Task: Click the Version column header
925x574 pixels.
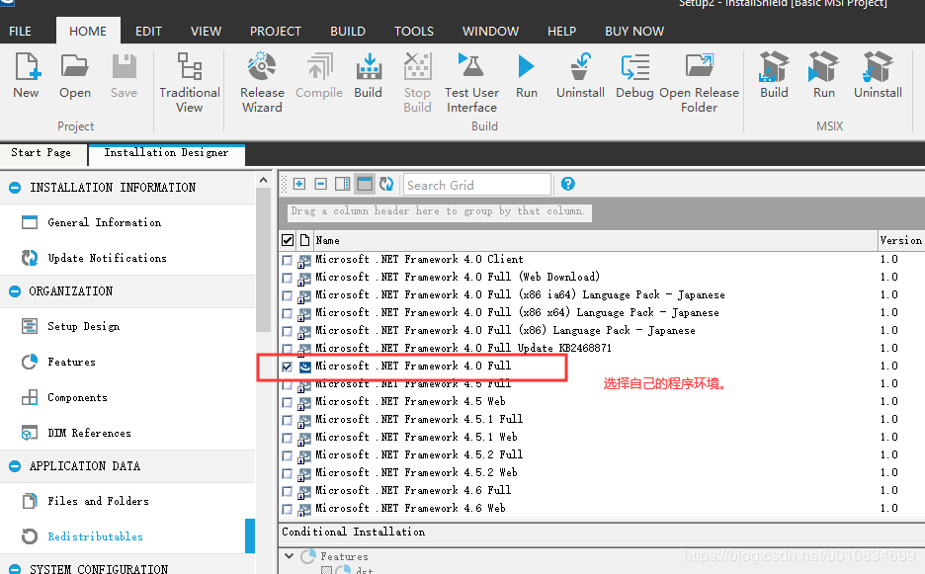Action: point(901,240)
